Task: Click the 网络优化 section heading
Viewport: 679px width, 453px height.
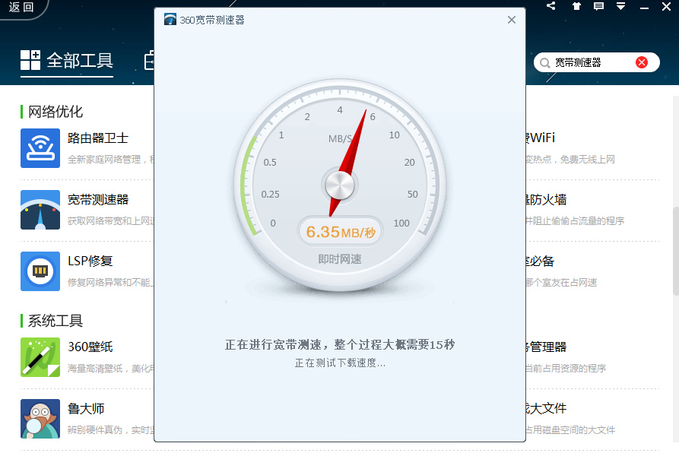Action: pos(55,112)
